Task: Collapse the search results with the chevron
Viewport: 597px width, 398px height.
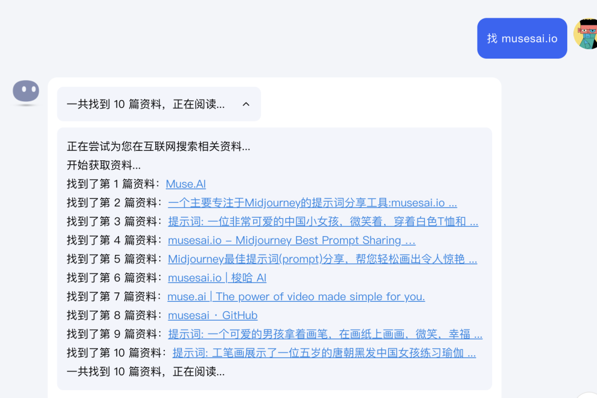Action: 246,104
